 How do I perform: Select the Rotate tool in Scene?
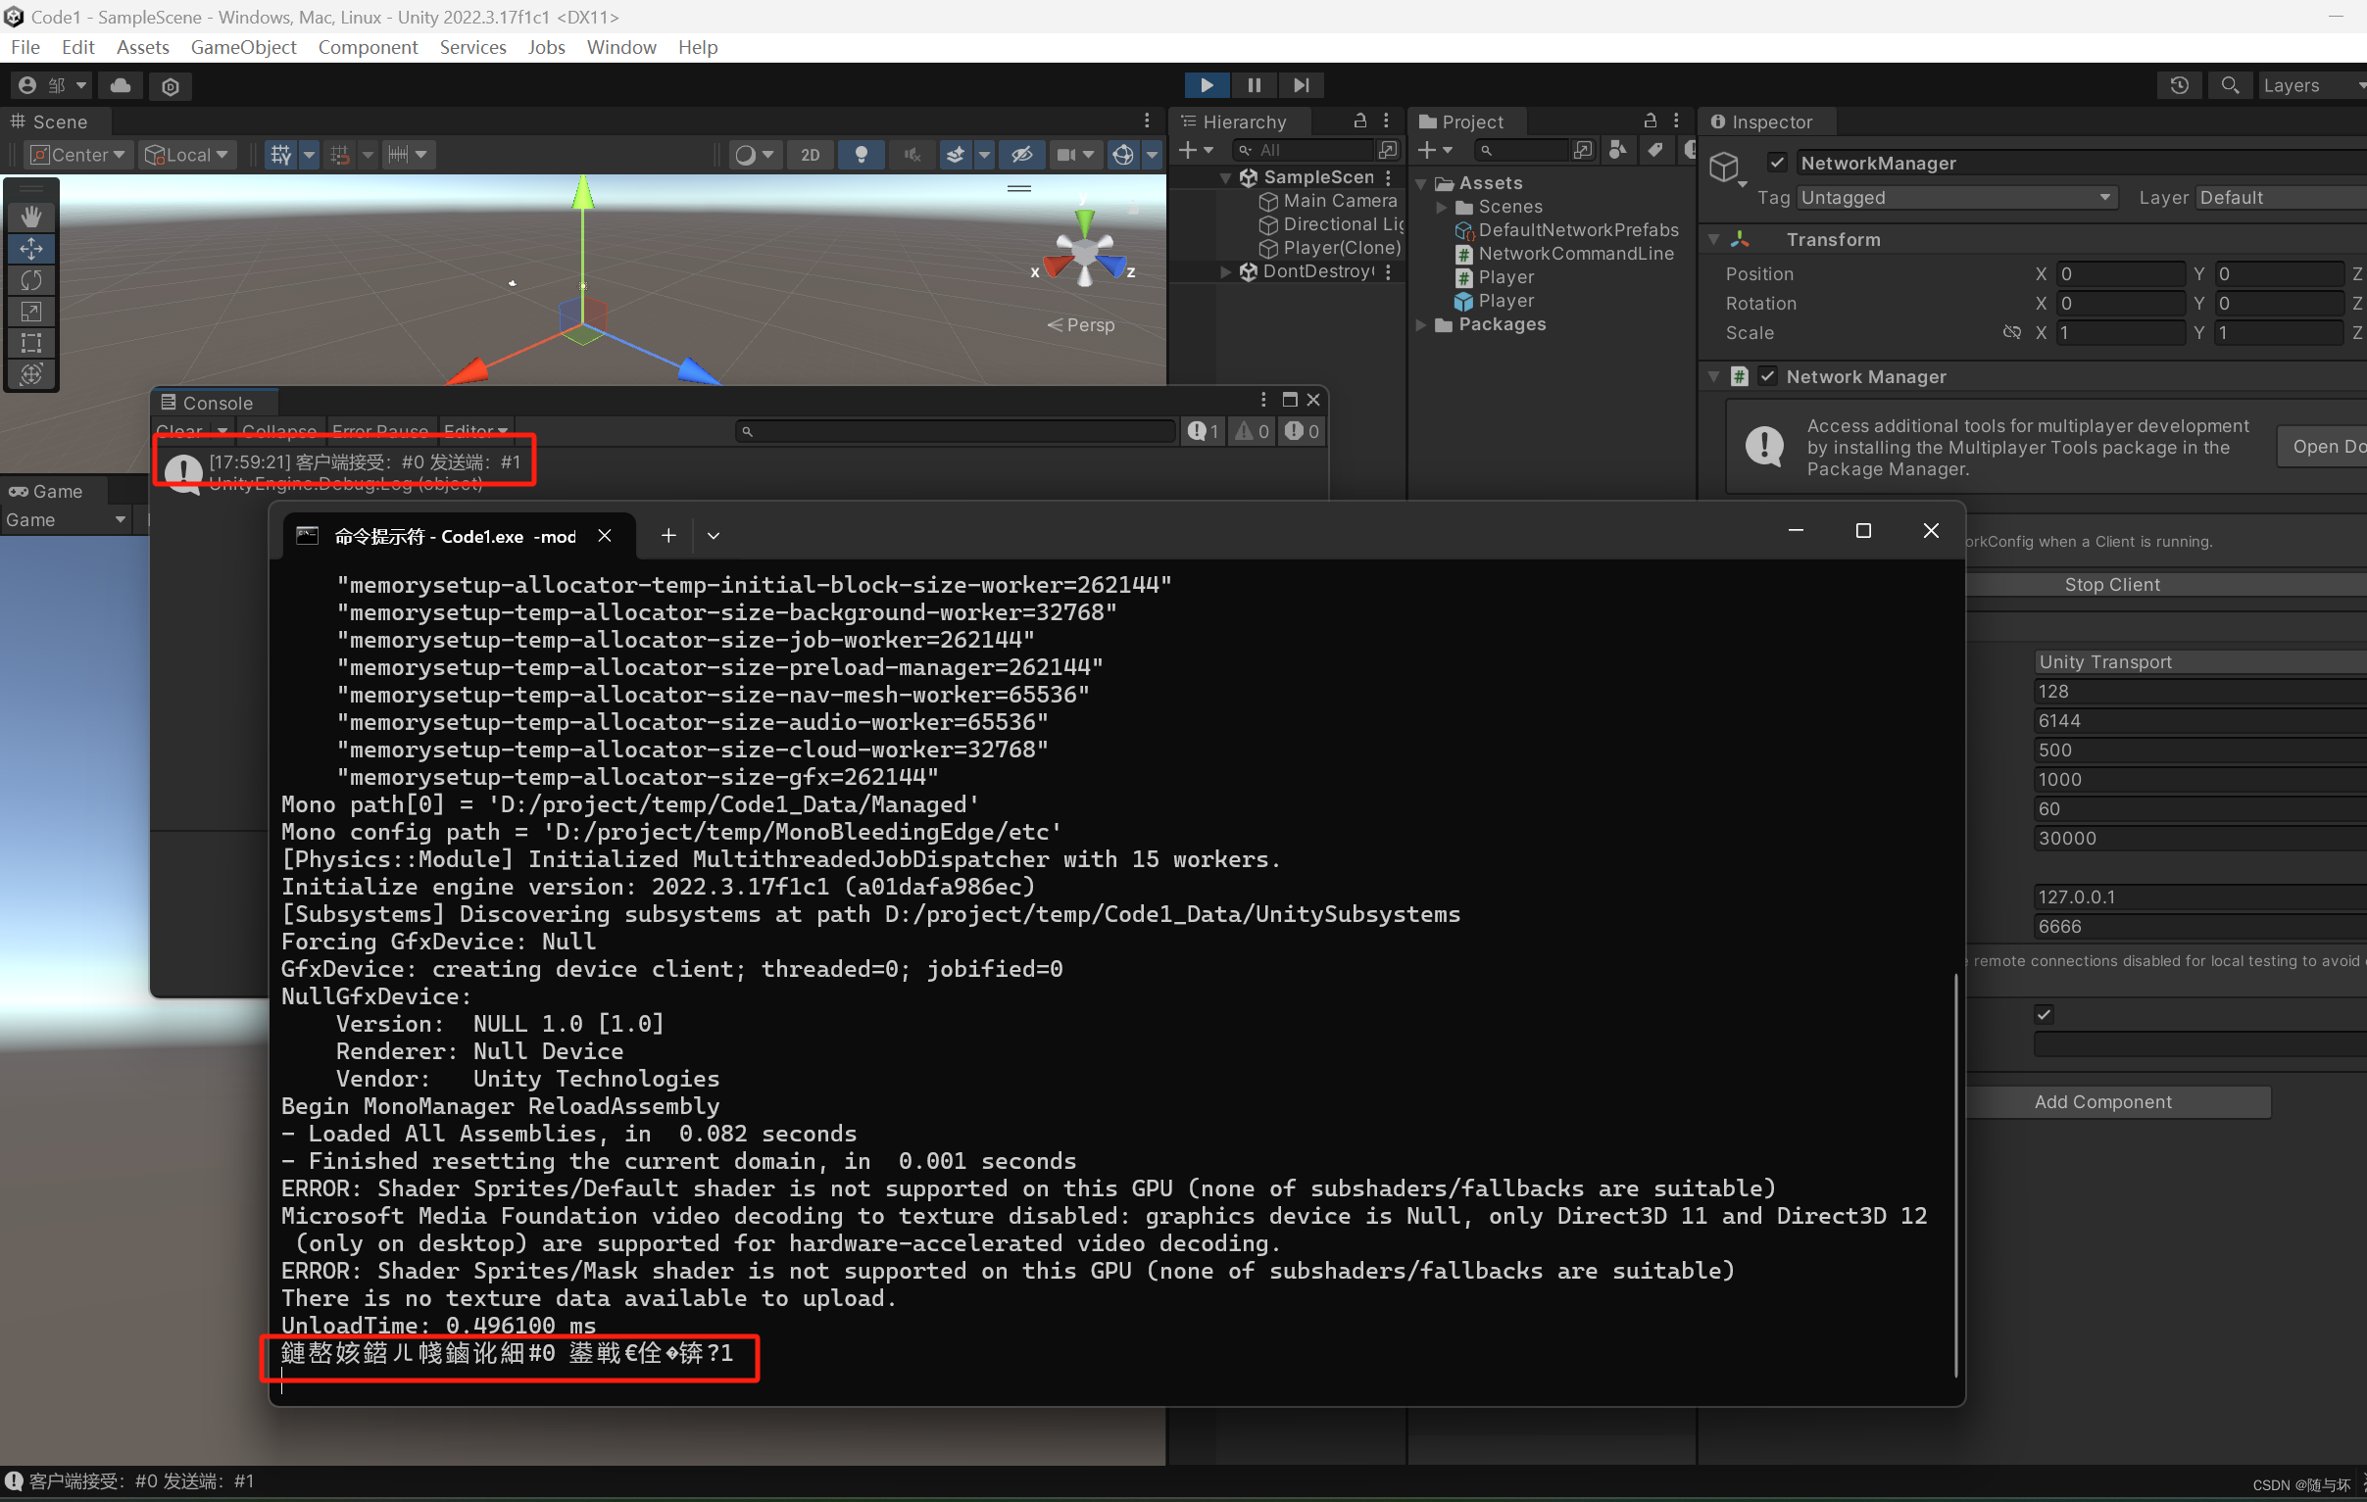click(x=31, y=280)
